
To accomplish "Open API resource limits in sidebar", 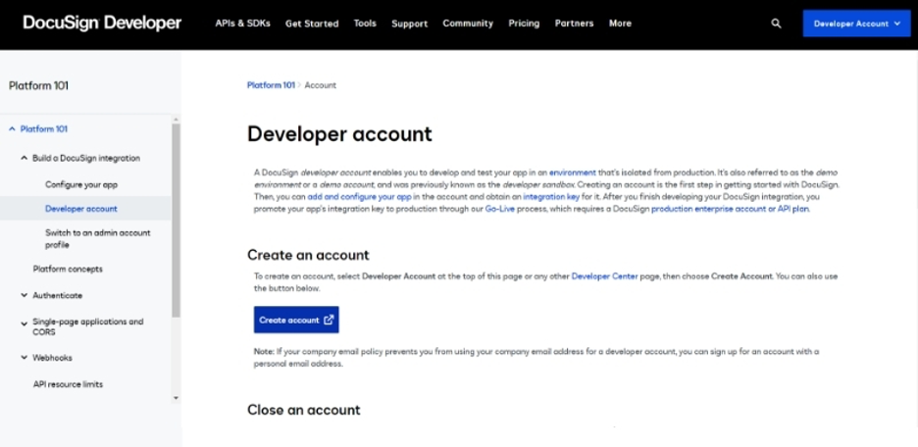I will pyautogui.click(x=68, y=384).
